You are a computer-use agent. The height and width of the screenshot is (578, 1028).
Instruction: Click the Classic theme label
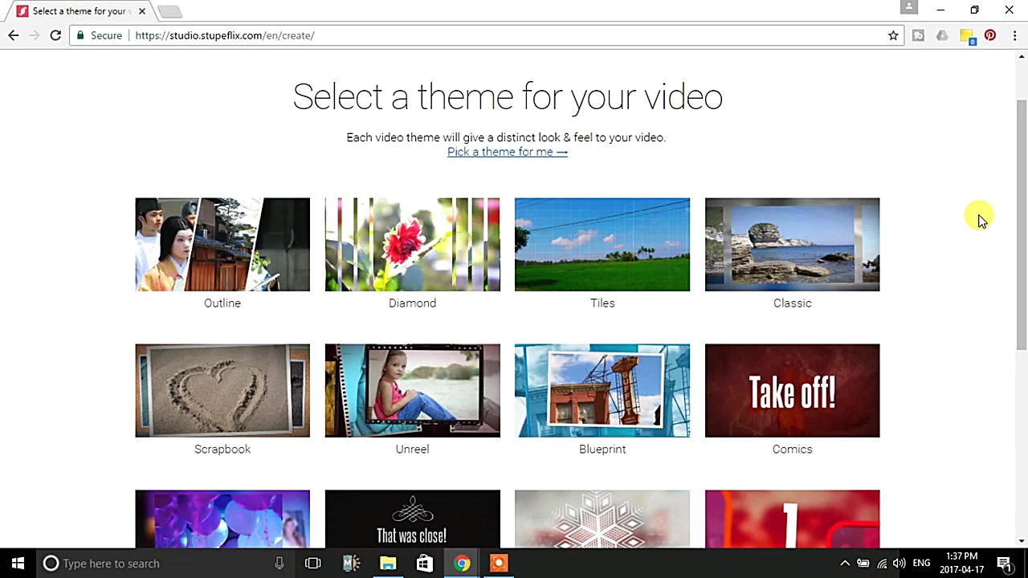click(x=792, y=303)
